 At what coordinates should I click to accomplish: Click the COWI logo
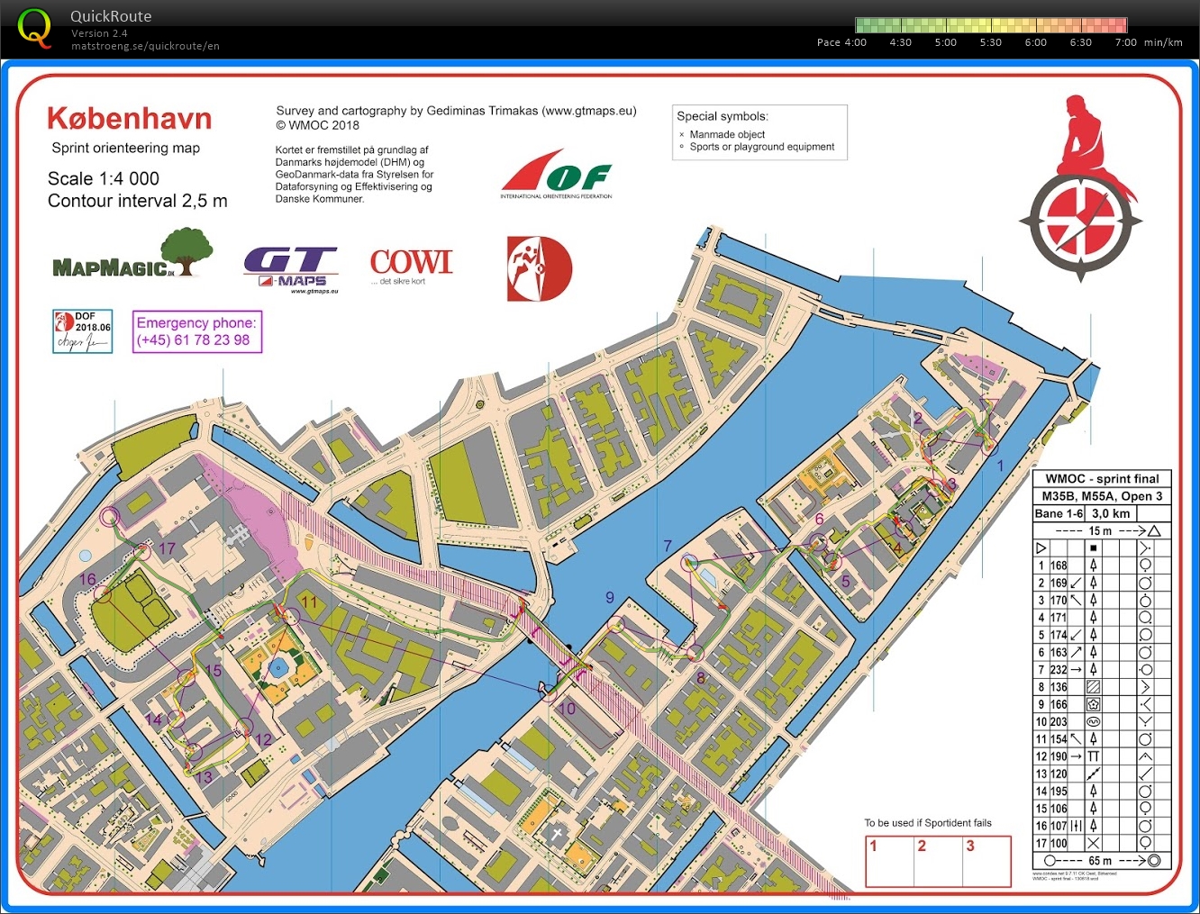411,266
